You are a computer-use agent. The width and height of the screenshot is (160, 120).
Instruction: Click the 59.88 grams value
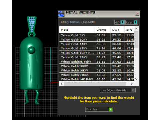point(101,44)
